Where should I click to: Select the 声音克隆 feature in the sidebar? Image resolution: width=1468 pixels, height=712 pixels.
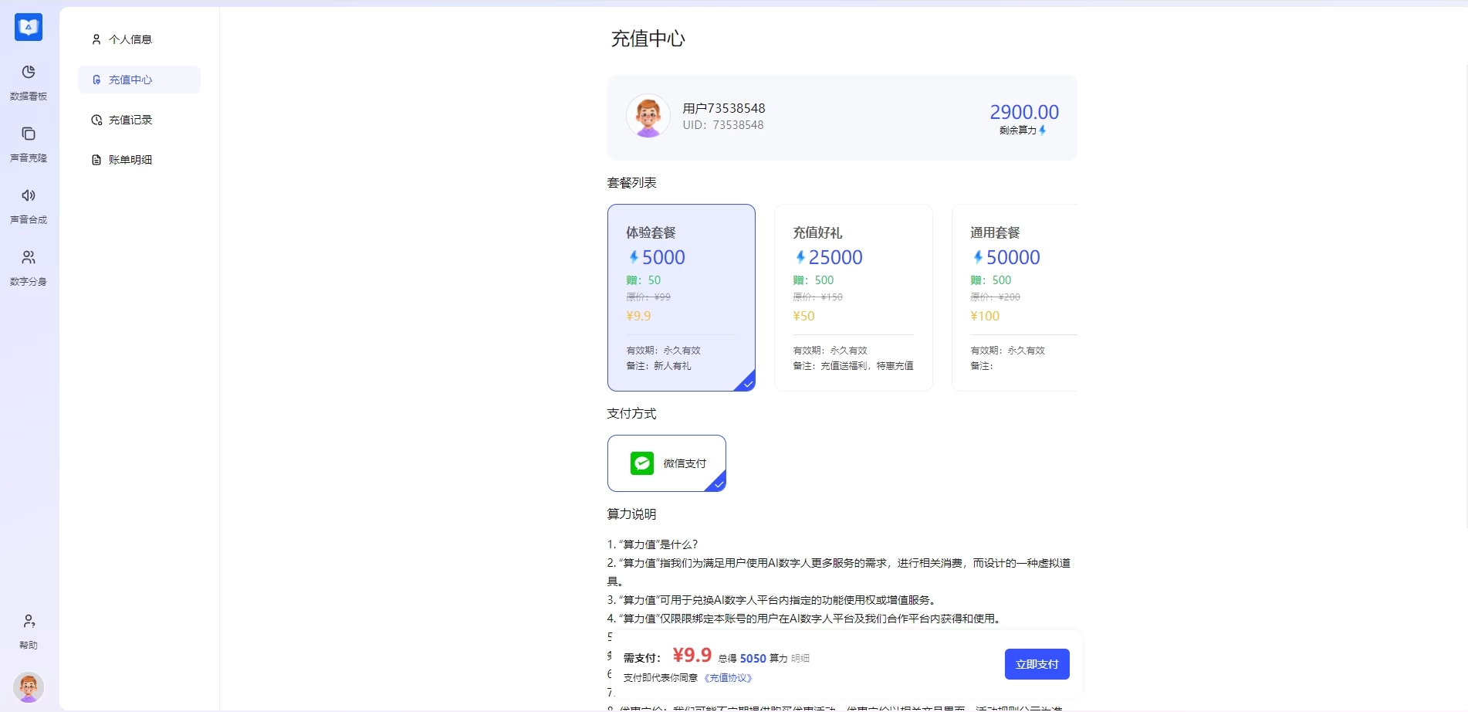[x=28, y=143]
